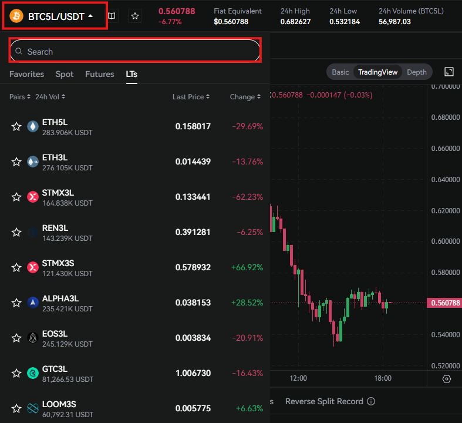Viewport: 462px width, 423px height.
Task: Click the ETH5L coin icon
Action: (x=33, y=126)
